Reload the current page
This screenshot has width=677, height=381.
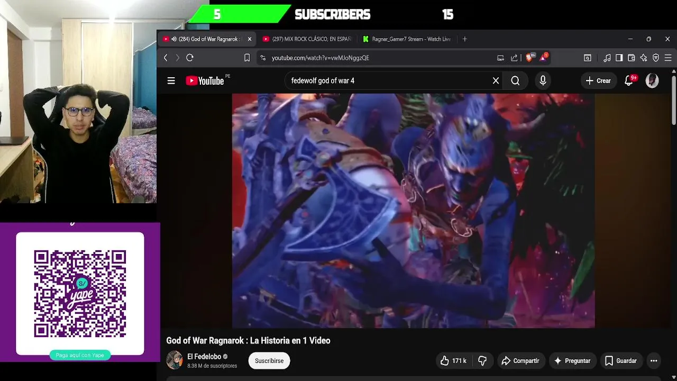pyautogui.click(x=190, y=58)
